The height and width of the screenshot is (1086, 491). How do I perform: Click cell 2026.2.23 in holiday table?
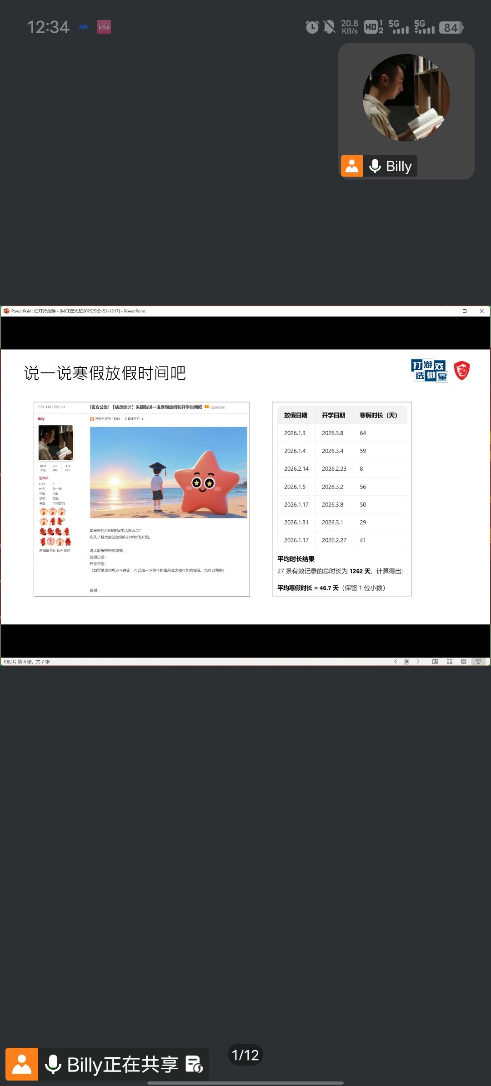coord(334,468)
